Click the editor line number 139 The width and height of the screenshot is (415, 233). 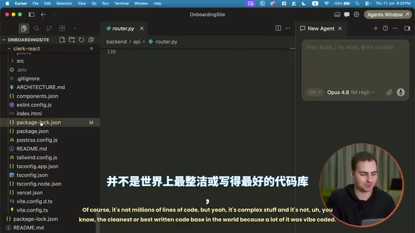tap(112, 52)
